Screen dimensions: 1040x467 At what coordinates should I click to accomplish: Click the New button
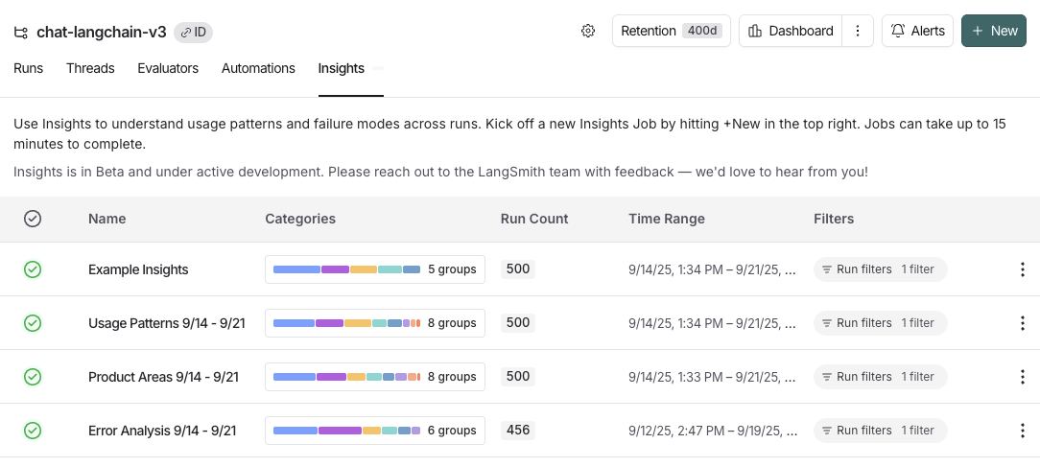[x=994, y=31]
